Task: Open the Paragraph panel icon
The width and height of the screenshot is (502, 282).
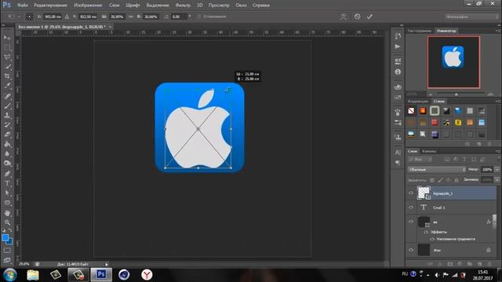Action: click(x=398, y=163)
